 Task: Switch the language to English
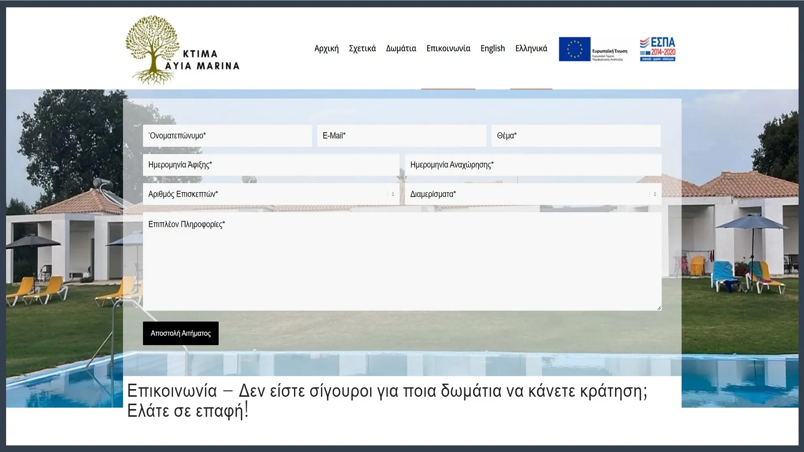(x=492, y=49)
